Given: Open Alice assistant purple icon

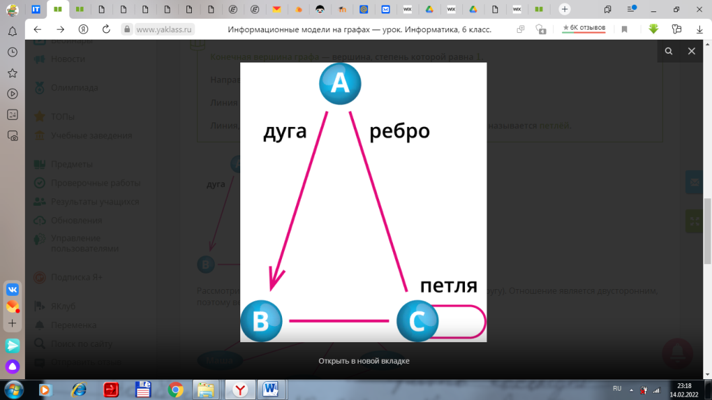Looking at the screenshot, I should click(13, 366).
